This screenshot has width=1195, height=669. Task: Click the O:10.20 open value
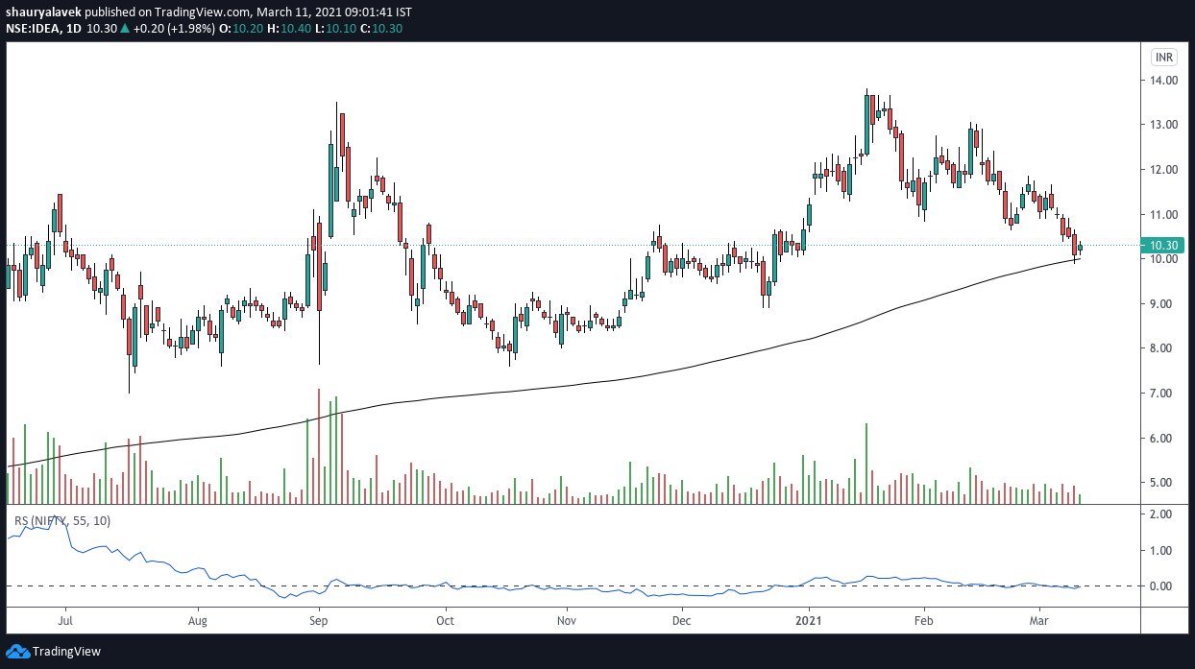[x=239, y=29]
